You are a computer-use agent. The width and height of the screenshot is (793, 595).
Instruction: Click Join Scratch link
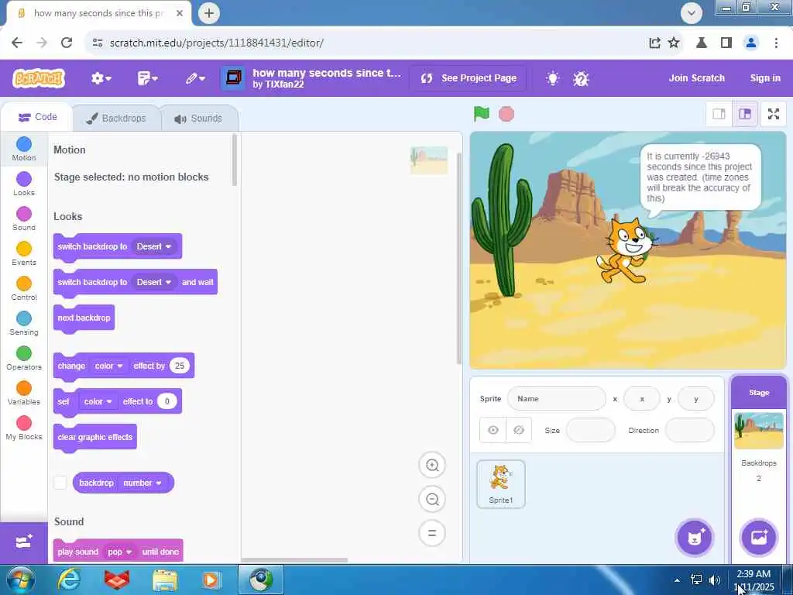(x=696, y=78)
